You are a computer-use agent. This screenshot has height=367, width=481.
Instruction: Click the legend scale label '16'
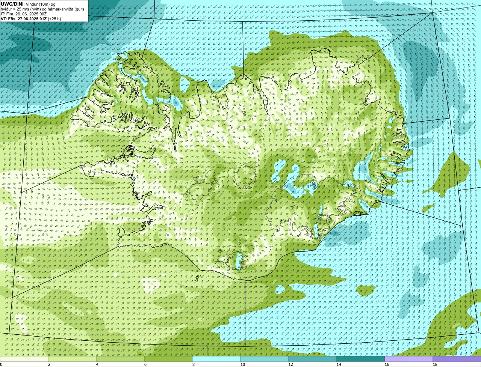[x=387, y=364]
